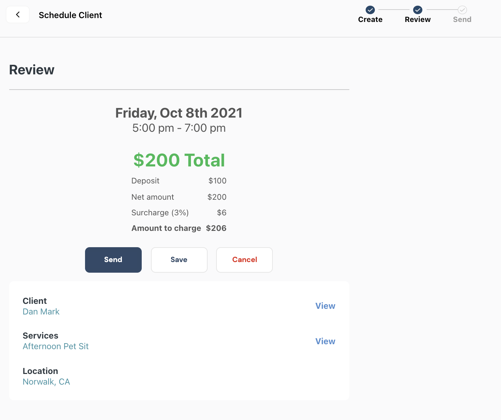Viewport: 501px width, 420px height.
Task: Cancel the scheduled appointment
Action: point(244,260)
